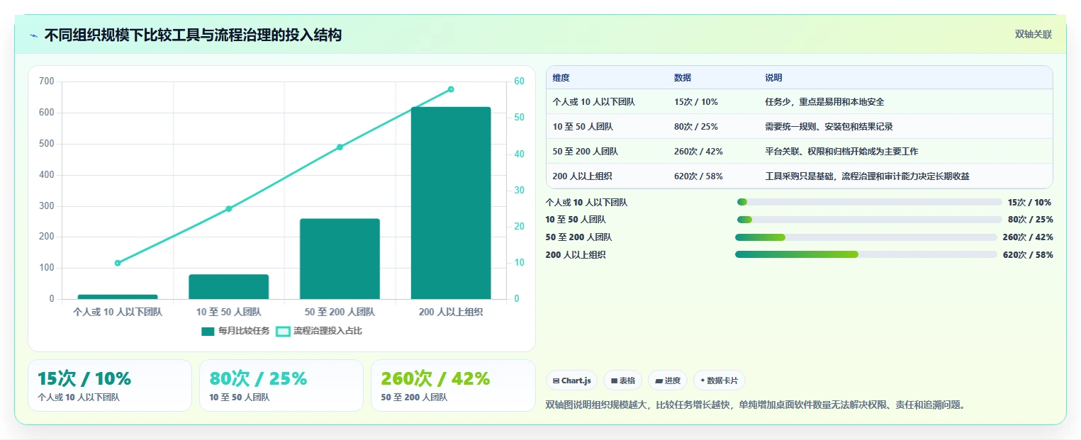Screen dimensions: 1081x440
Task: Open the 80次 / 25% data card
Action: point(281,385)
